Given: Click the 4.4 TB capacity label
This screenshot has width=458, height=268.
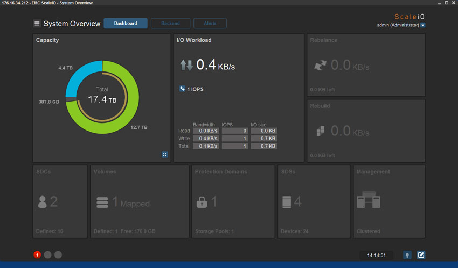Looking at the screenshot, I should point(65,68).
